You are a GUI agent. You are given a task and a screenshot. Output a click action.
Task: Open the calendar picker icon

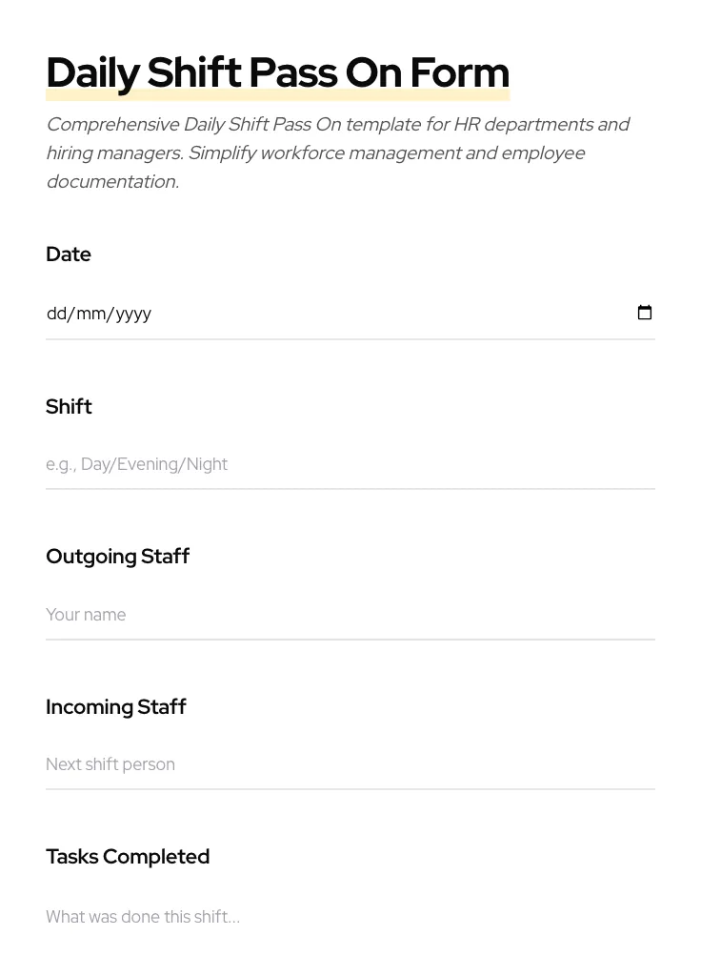pos(645,313)
